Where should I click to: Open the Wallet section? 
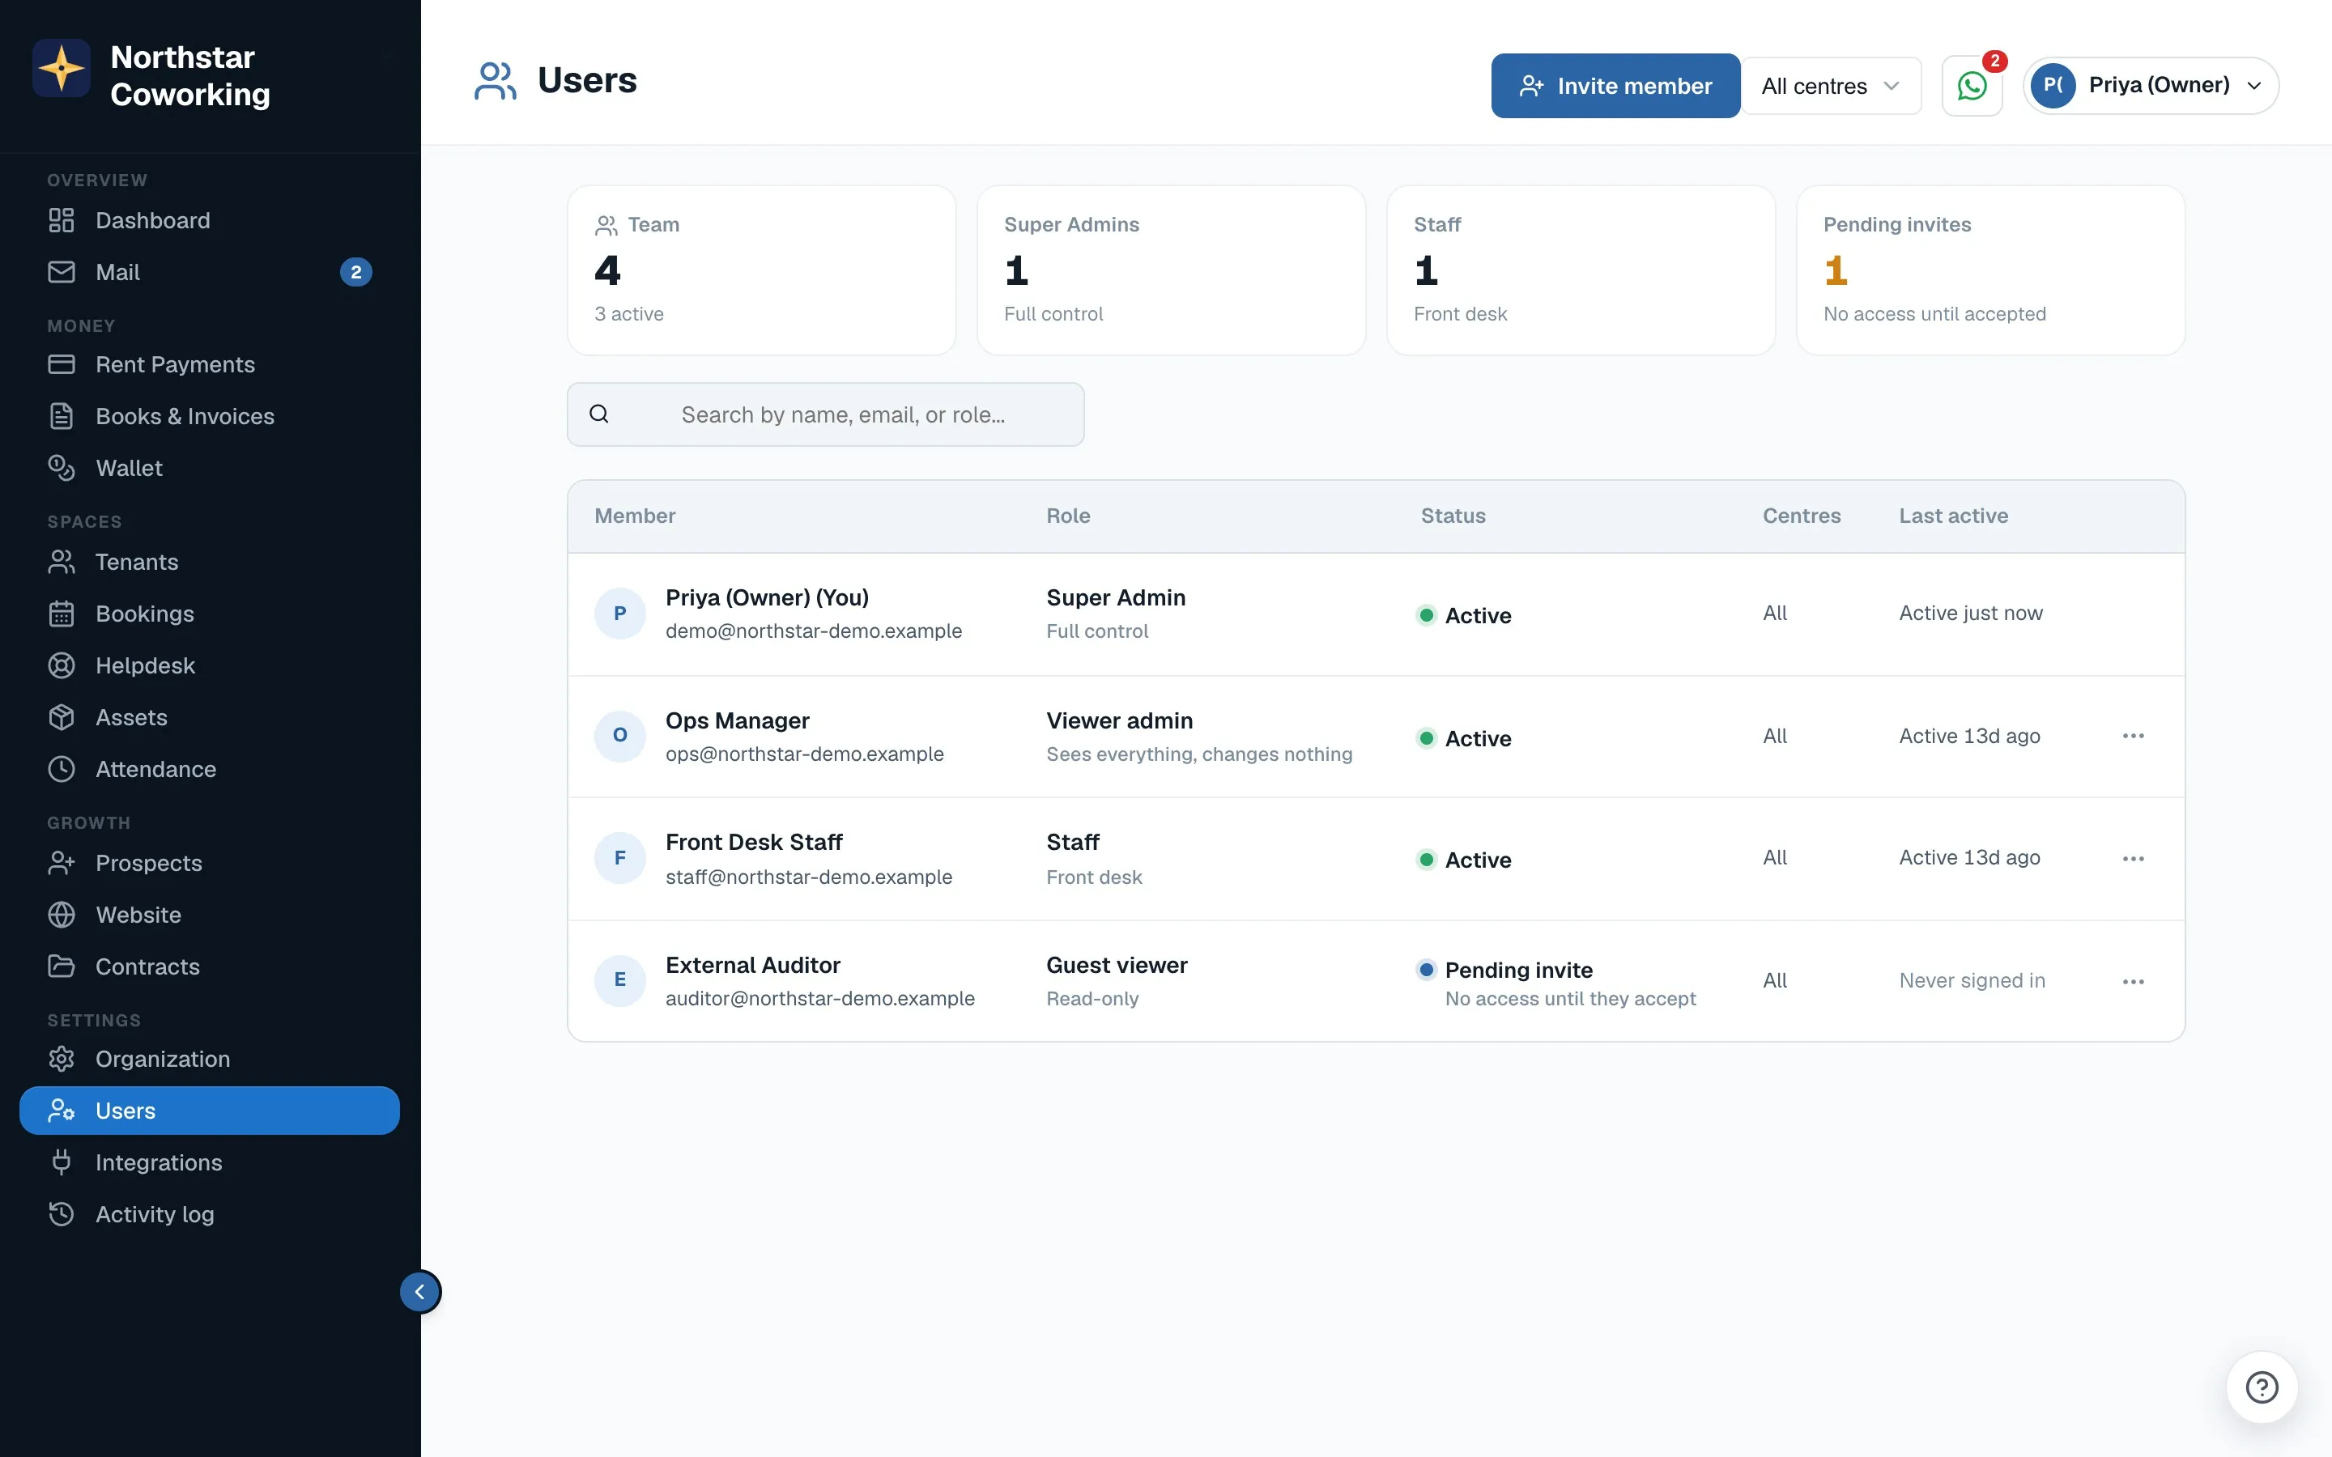(x=209, y=469)
